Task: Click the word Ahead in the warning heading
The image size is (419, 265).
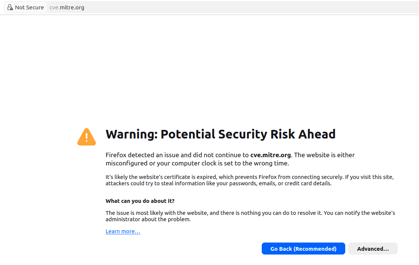Action: tap(317, 134)
